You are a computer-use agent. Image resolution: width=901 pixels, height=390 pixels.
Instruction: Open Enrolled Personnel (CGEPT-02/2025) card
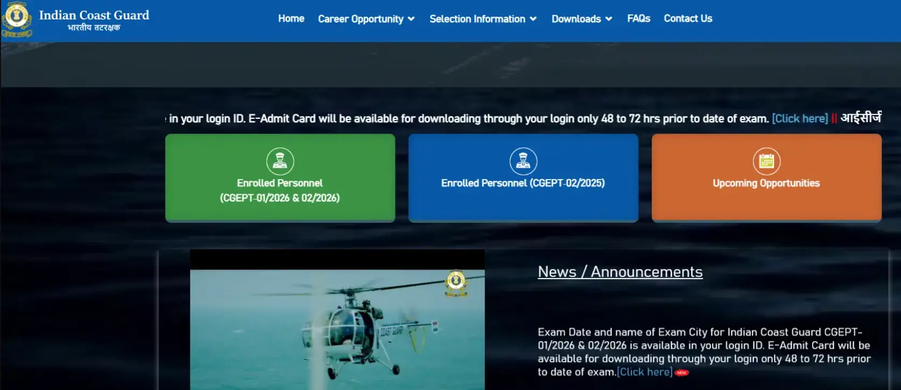click(x=523, y=178)
